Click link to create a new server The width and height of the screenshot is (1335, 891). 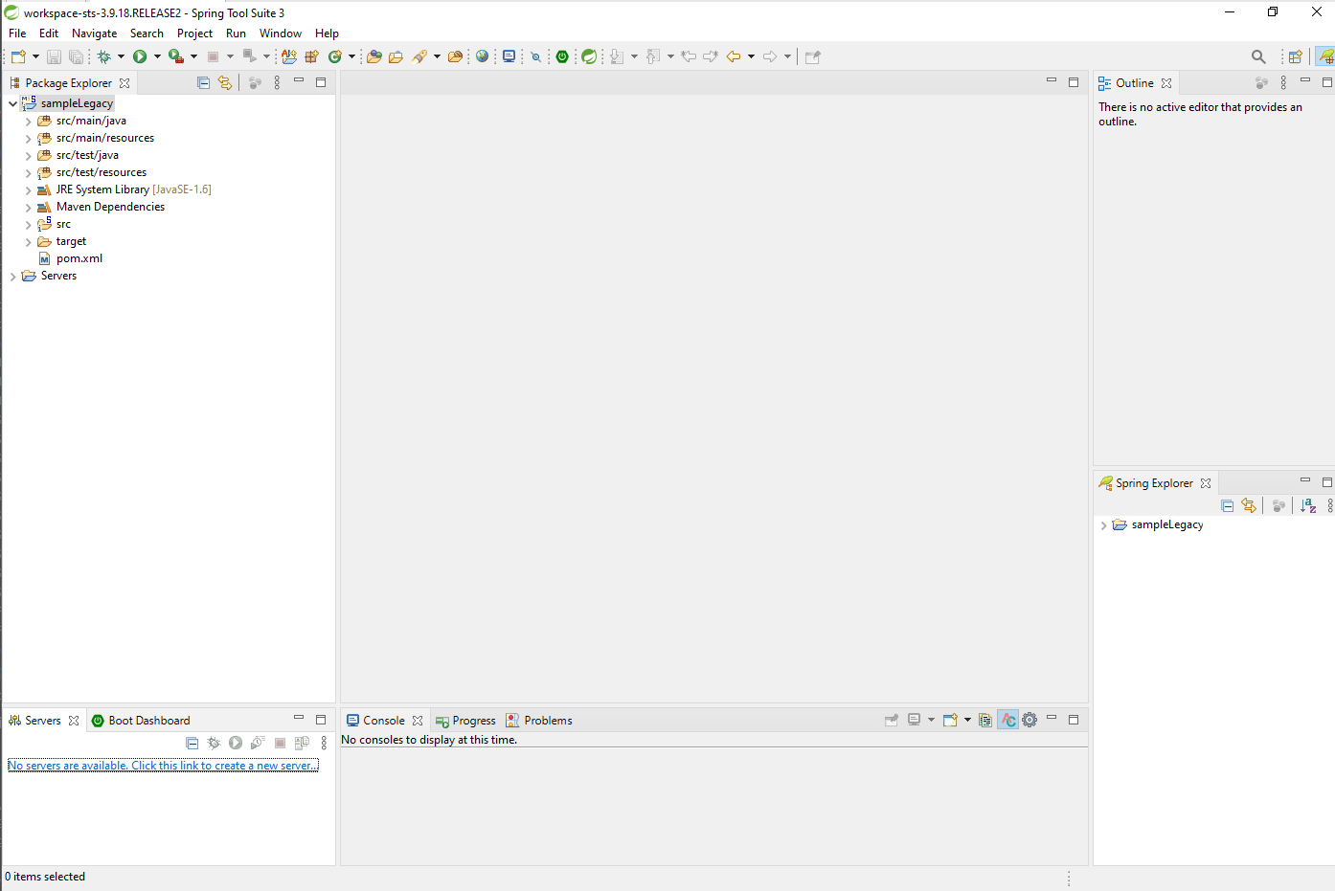click(163, 766)
